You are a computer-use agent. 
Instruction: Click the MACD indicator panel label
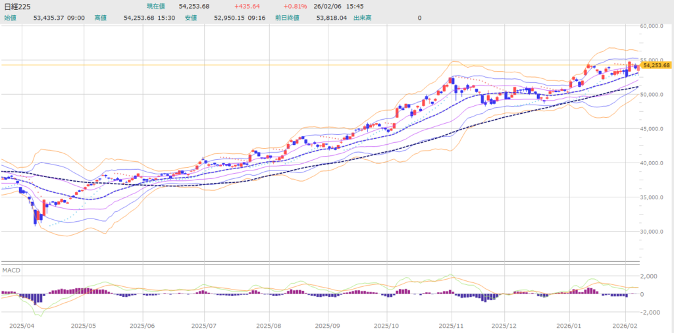coord(11,271)
